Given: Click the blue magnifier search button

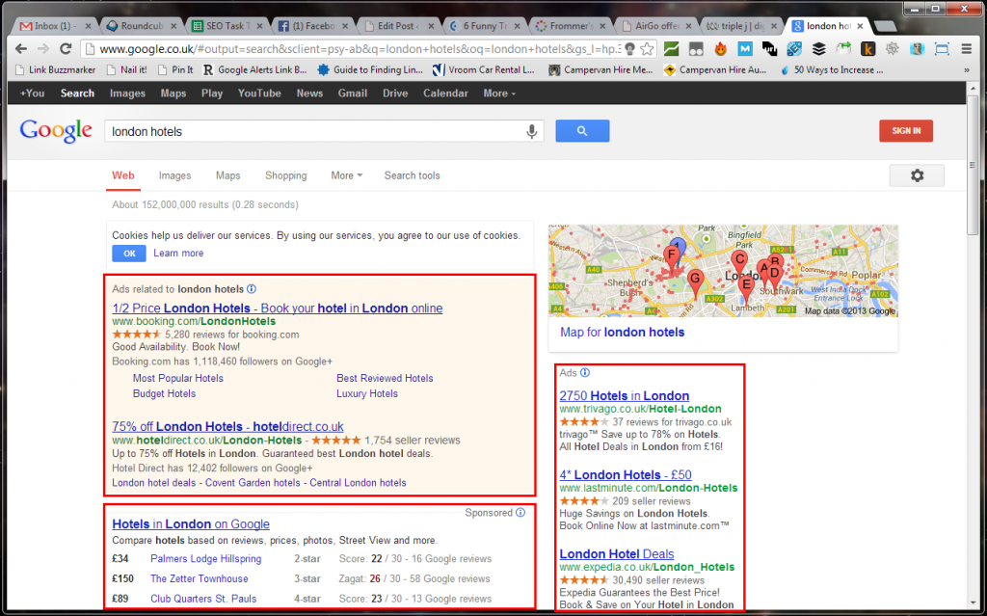Looking at the screenshot, I should coord(582,131).
